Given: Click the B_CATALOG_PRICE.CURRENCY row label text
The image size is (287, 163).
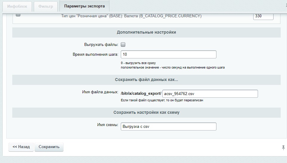Looking at the screenshot, I should [131, 16].
